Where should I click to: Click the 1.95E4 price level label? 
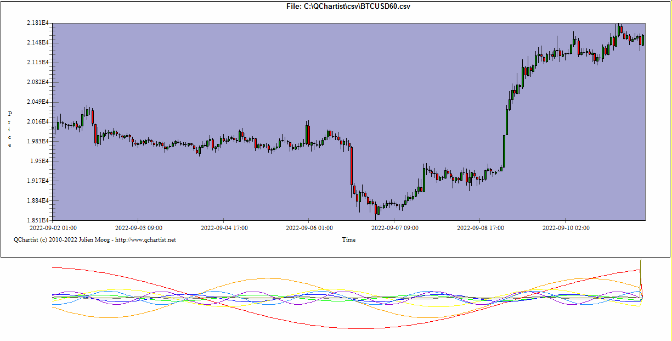[39, 161]
